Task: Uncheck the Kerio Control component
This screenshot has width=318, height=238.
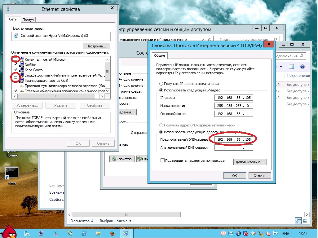Action: pyautogui.click(x=16, y=70)
